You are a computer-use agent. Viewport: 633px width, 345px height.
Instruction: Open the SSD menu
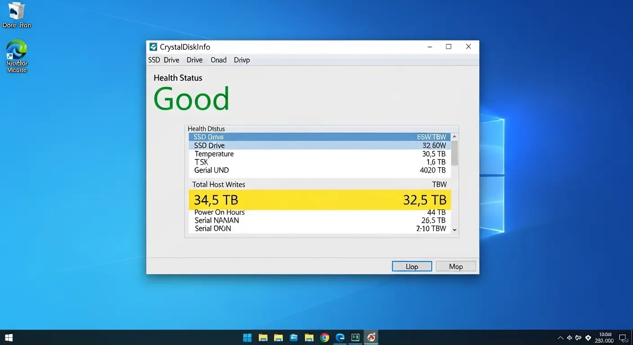pos(154,60)
